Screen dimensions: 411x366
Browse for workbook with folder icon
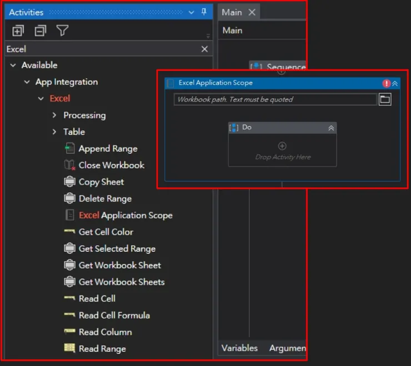coord(385,99)
